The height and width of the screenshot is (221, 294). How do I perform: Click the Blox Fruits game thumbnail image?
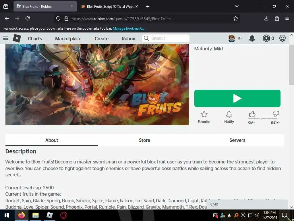point(97,85)
